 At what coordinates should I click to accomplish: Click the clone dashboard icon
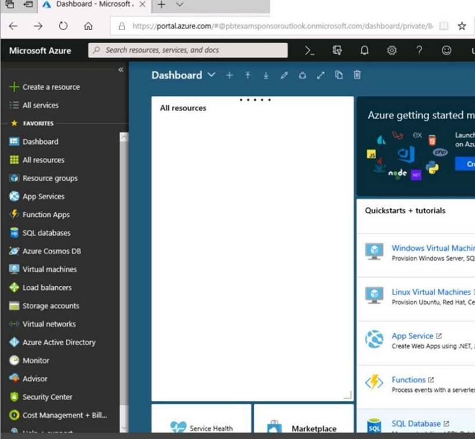coord(339,75)
